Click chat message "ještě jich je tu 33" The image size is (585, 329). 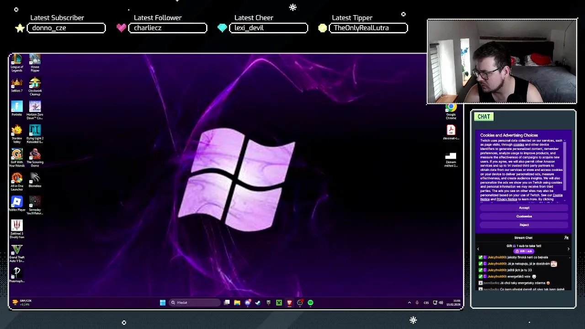[x=520, y=270]
